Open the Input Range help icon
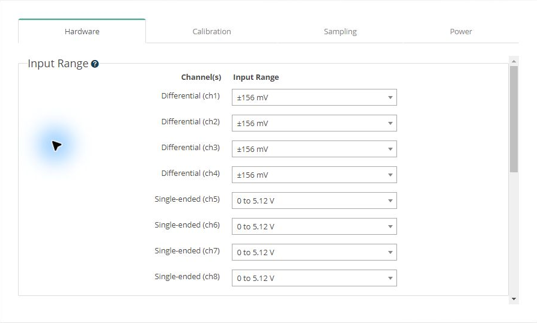537x323 pixels. tap(95, 64)
